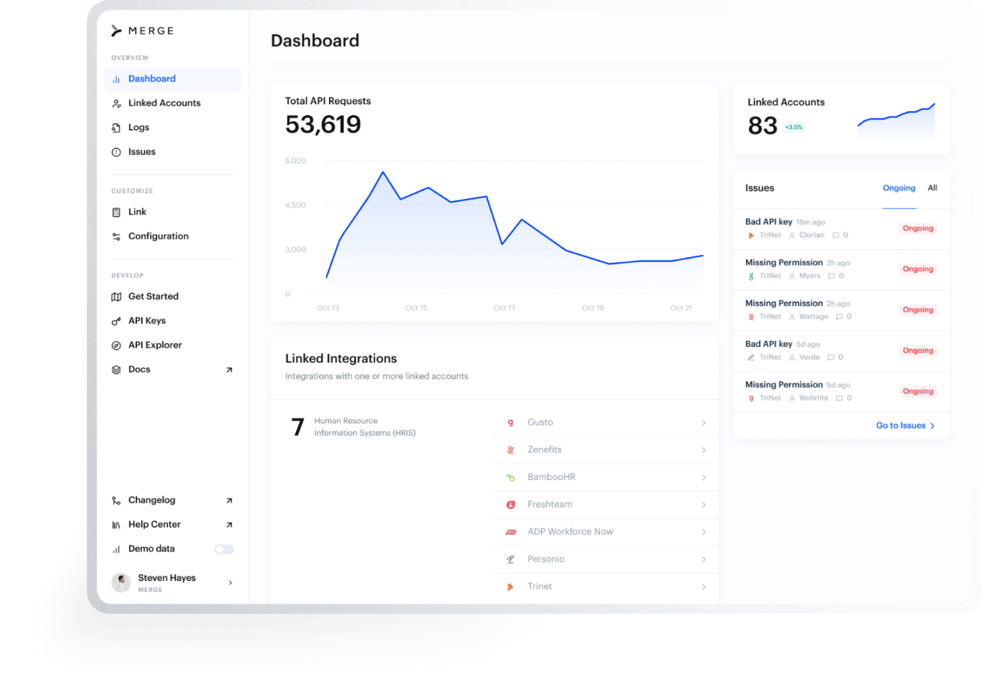Click the ADP Workforce Now logo
The image size is (982, 690).
(510, 532)
